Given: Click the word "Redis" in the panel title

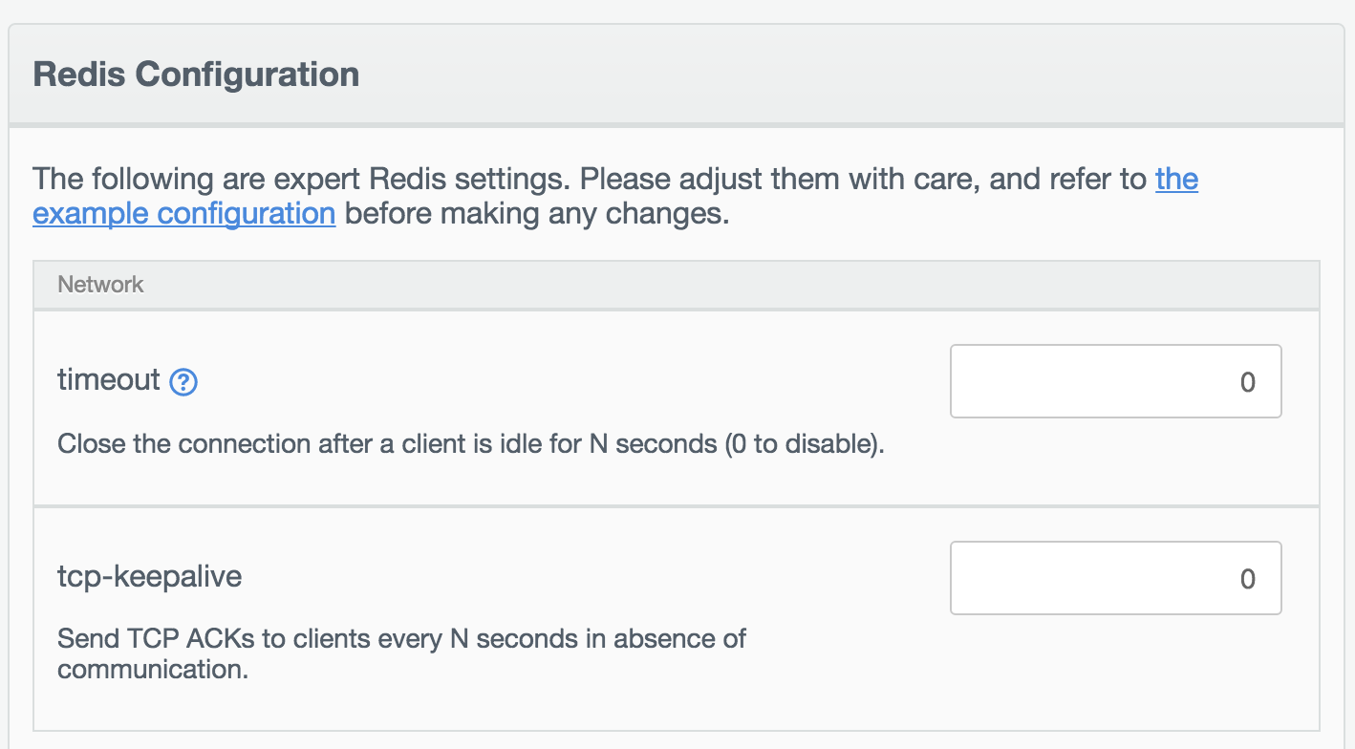Looking at the screenshot, I should (x=78, y=75).
